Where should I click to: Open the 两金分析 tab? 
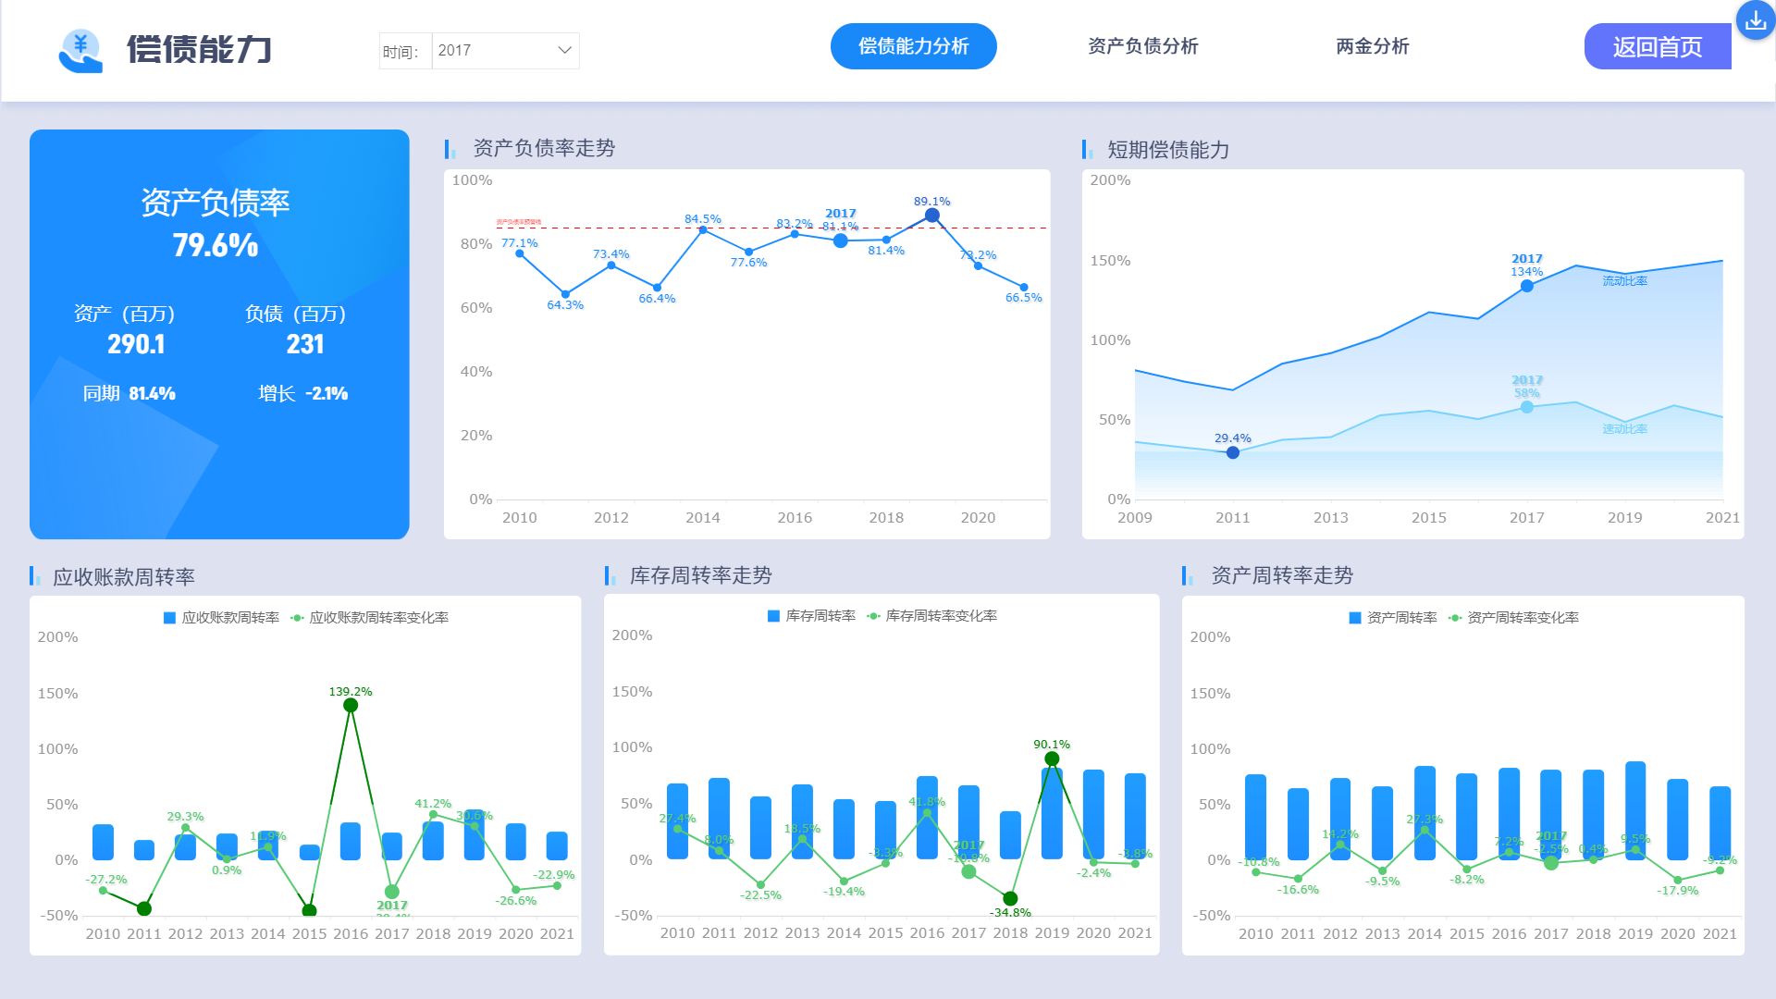[1372, 46]
